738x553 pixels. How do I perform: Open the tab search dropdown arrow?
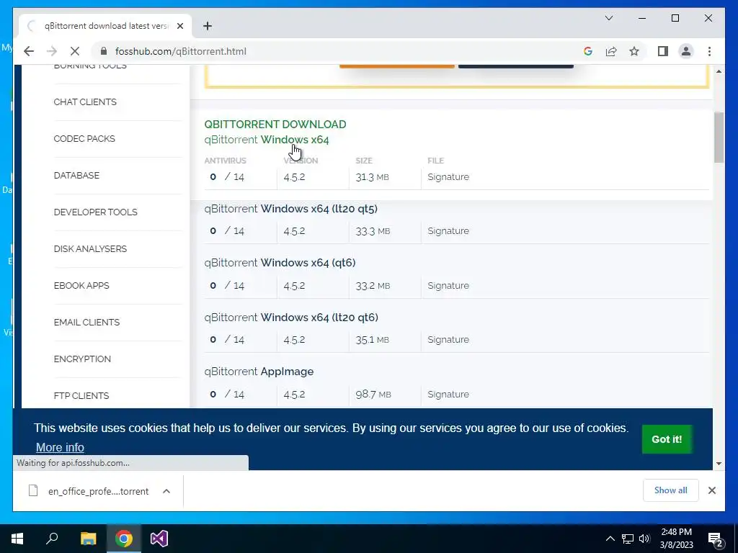[x=608, y=18]
